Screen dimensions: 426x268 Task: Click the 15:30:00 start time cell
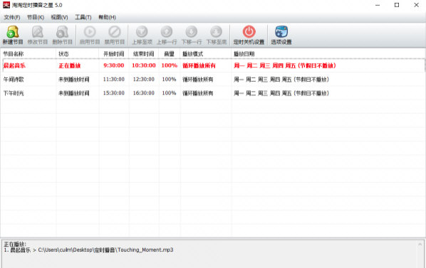(113, 93)
